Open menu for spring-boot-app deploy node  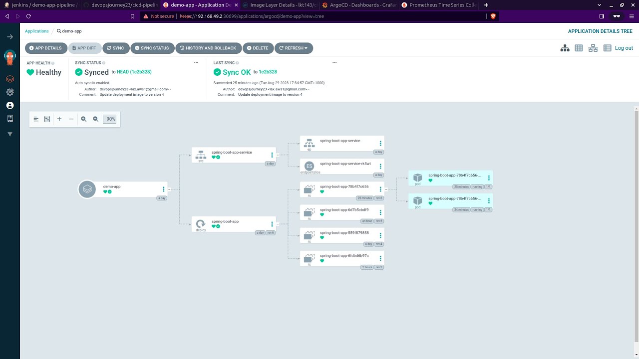tap(272, 224)
